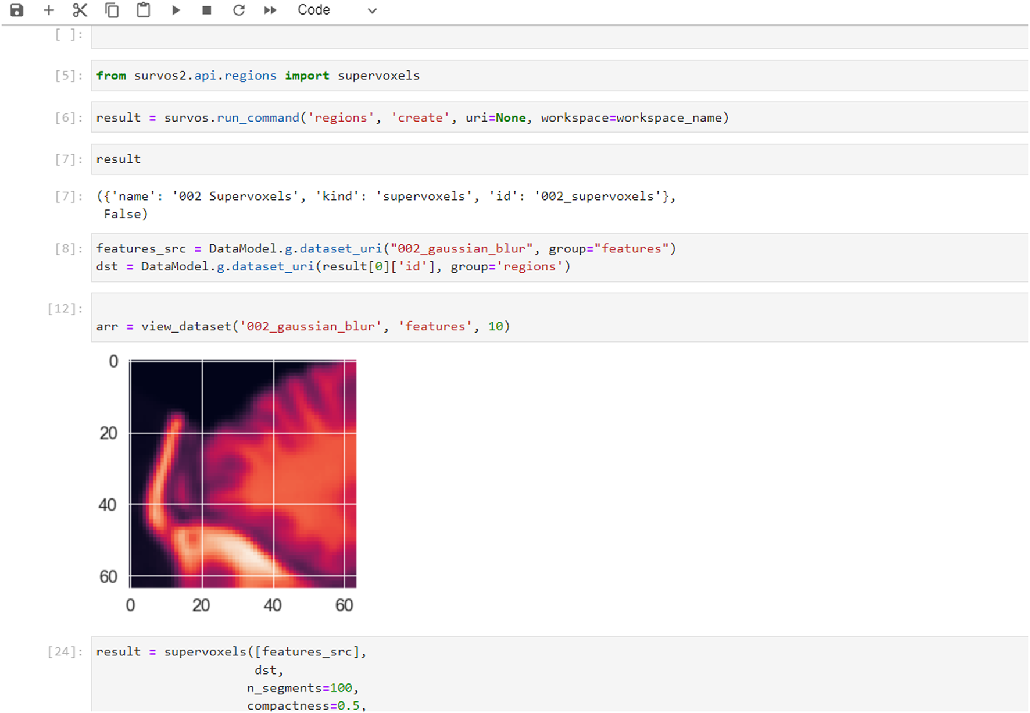Screen dimensions: 1030x713
Task: Click the gaussian blur heatmap plot output
Action: click(x=243, y=474)
